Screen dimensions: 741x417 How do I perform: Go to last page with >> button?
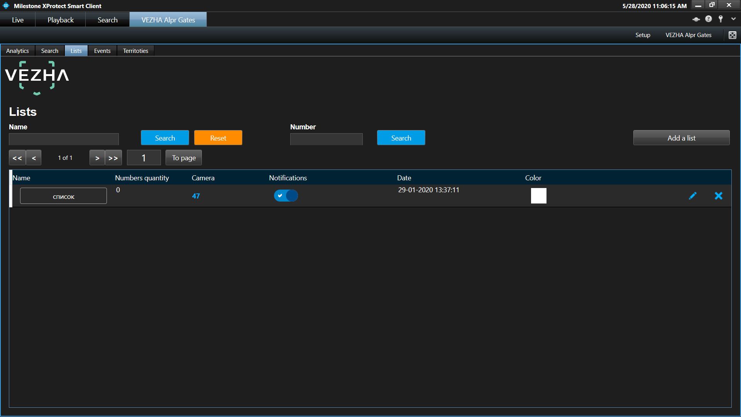point(113,158)
